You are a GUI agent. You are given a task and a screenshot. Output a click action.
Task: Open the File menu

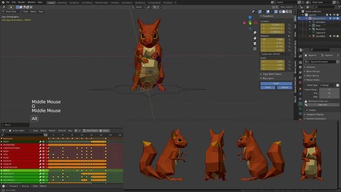pos(8,2)
